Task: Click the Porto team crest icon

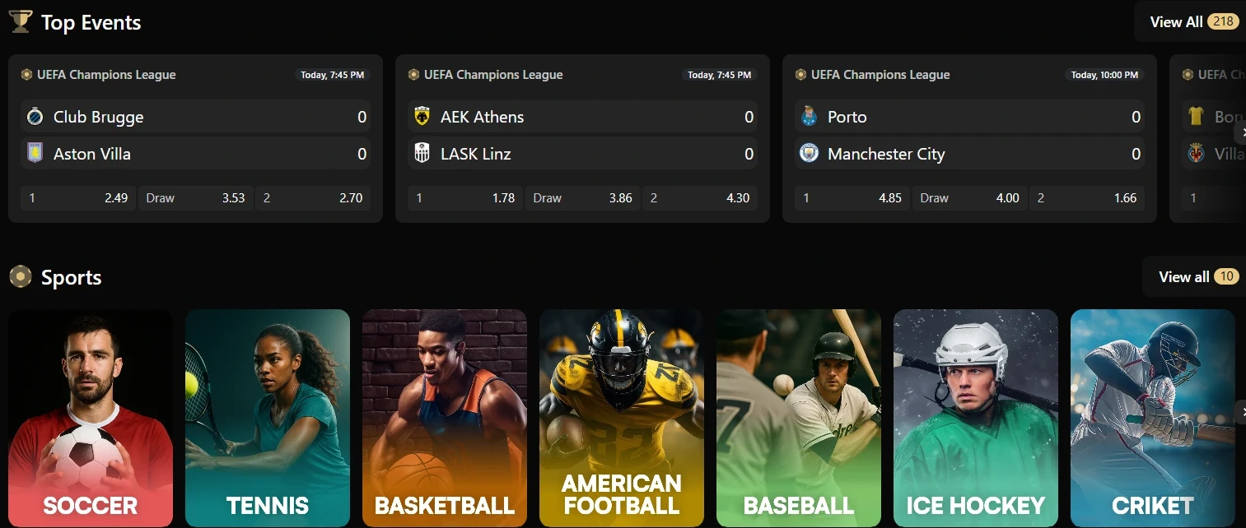Action: [809, 117]
